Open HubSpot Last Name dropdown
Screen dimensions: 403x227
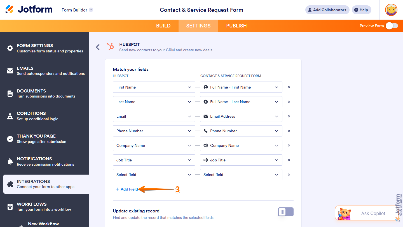(x=154, y=102)
